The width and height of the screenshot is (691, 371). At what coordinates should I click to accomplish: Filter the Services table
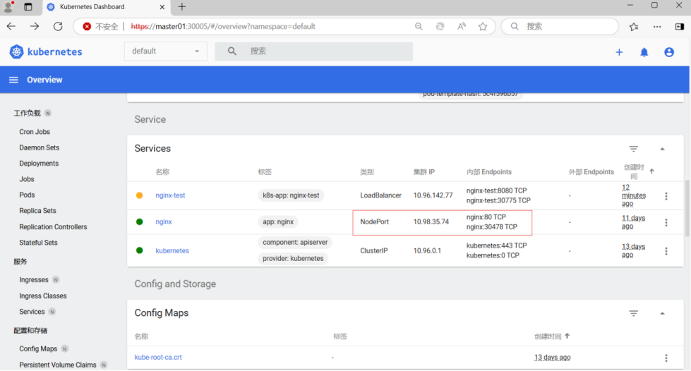tap(633, 149)
